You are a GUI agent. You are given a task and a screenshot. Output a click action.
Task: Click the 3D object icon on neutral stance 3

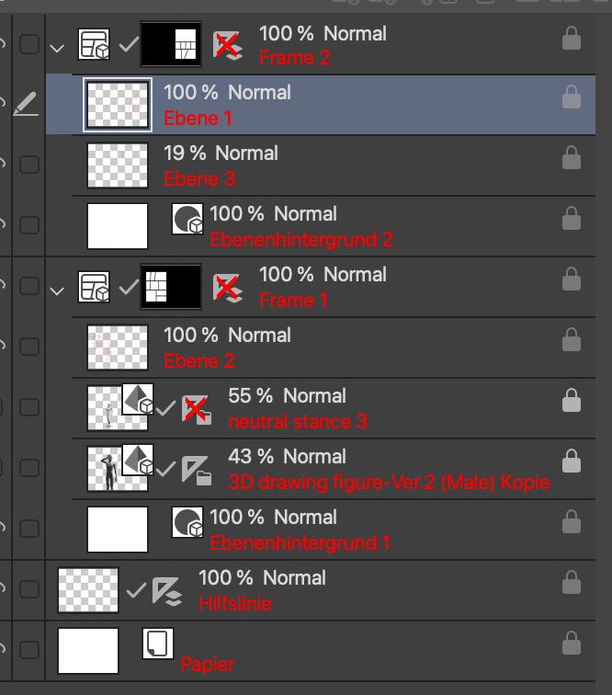[x=137, y=398]
